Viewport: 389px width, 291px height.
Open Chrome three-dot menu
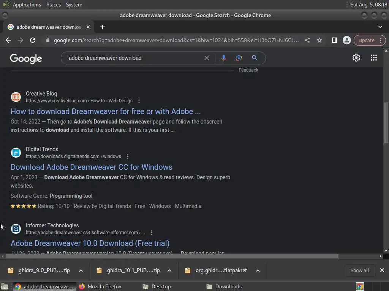[x=381, y=40]
